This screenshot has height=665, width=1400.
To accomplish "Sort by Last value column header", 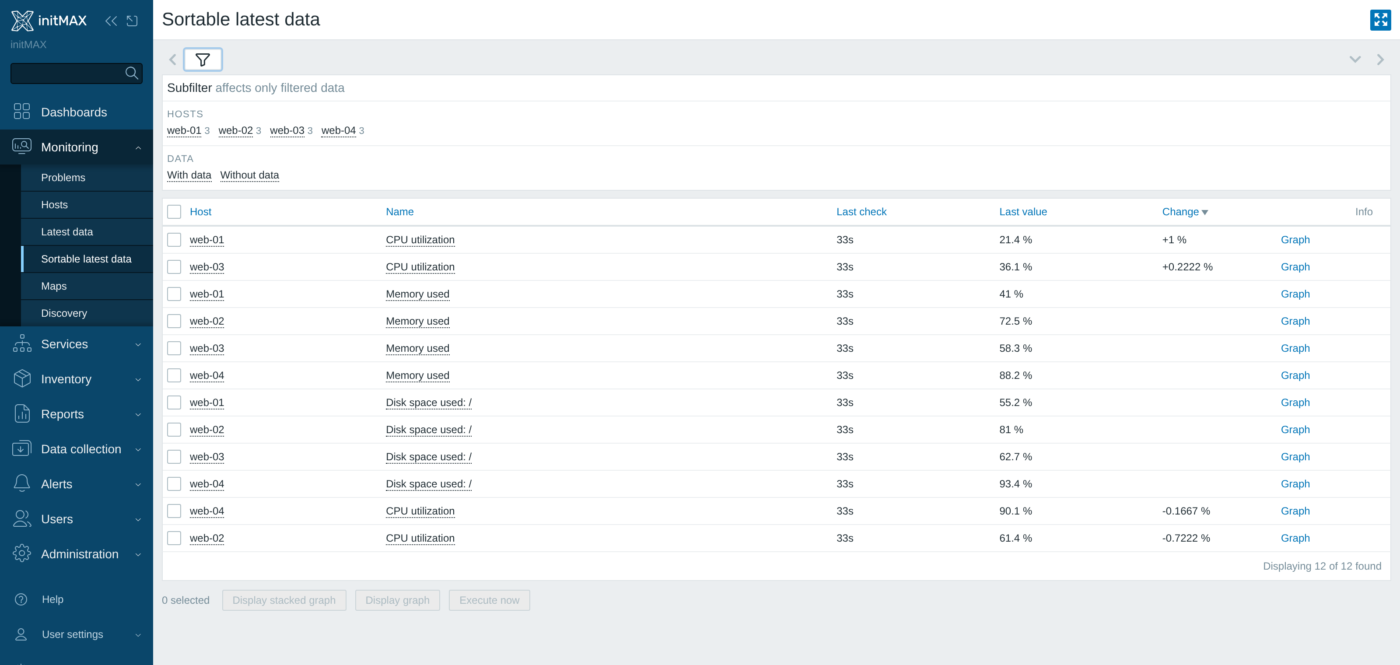I will tap(1023, 212).
